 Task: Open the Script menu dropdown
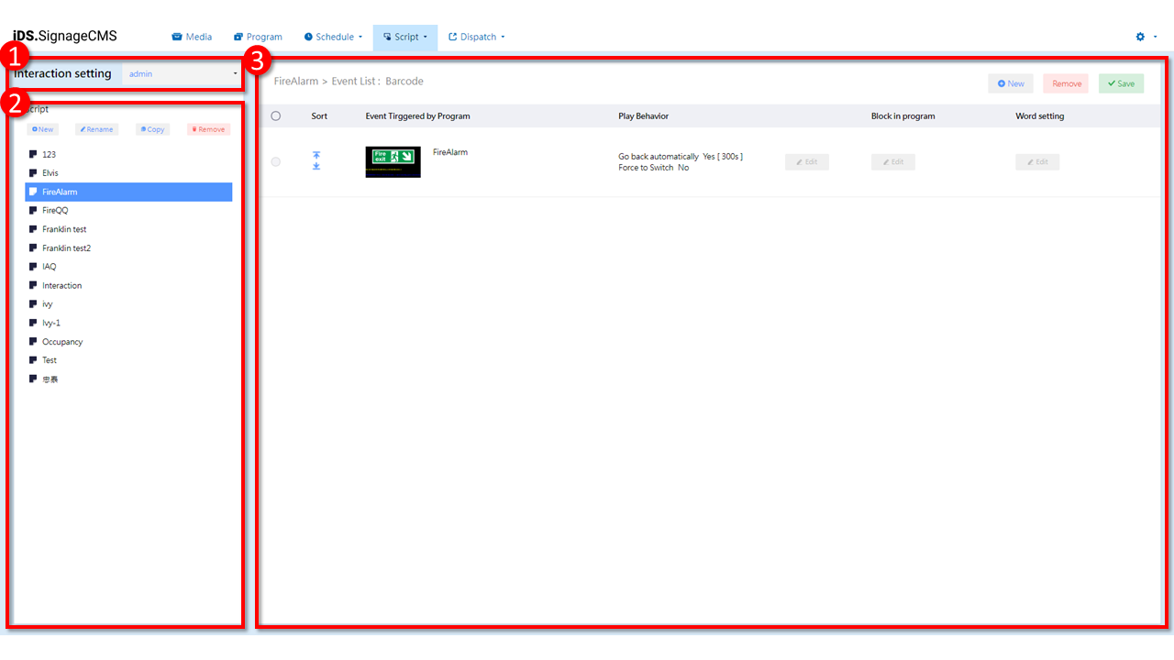click(x=405, y=37)
